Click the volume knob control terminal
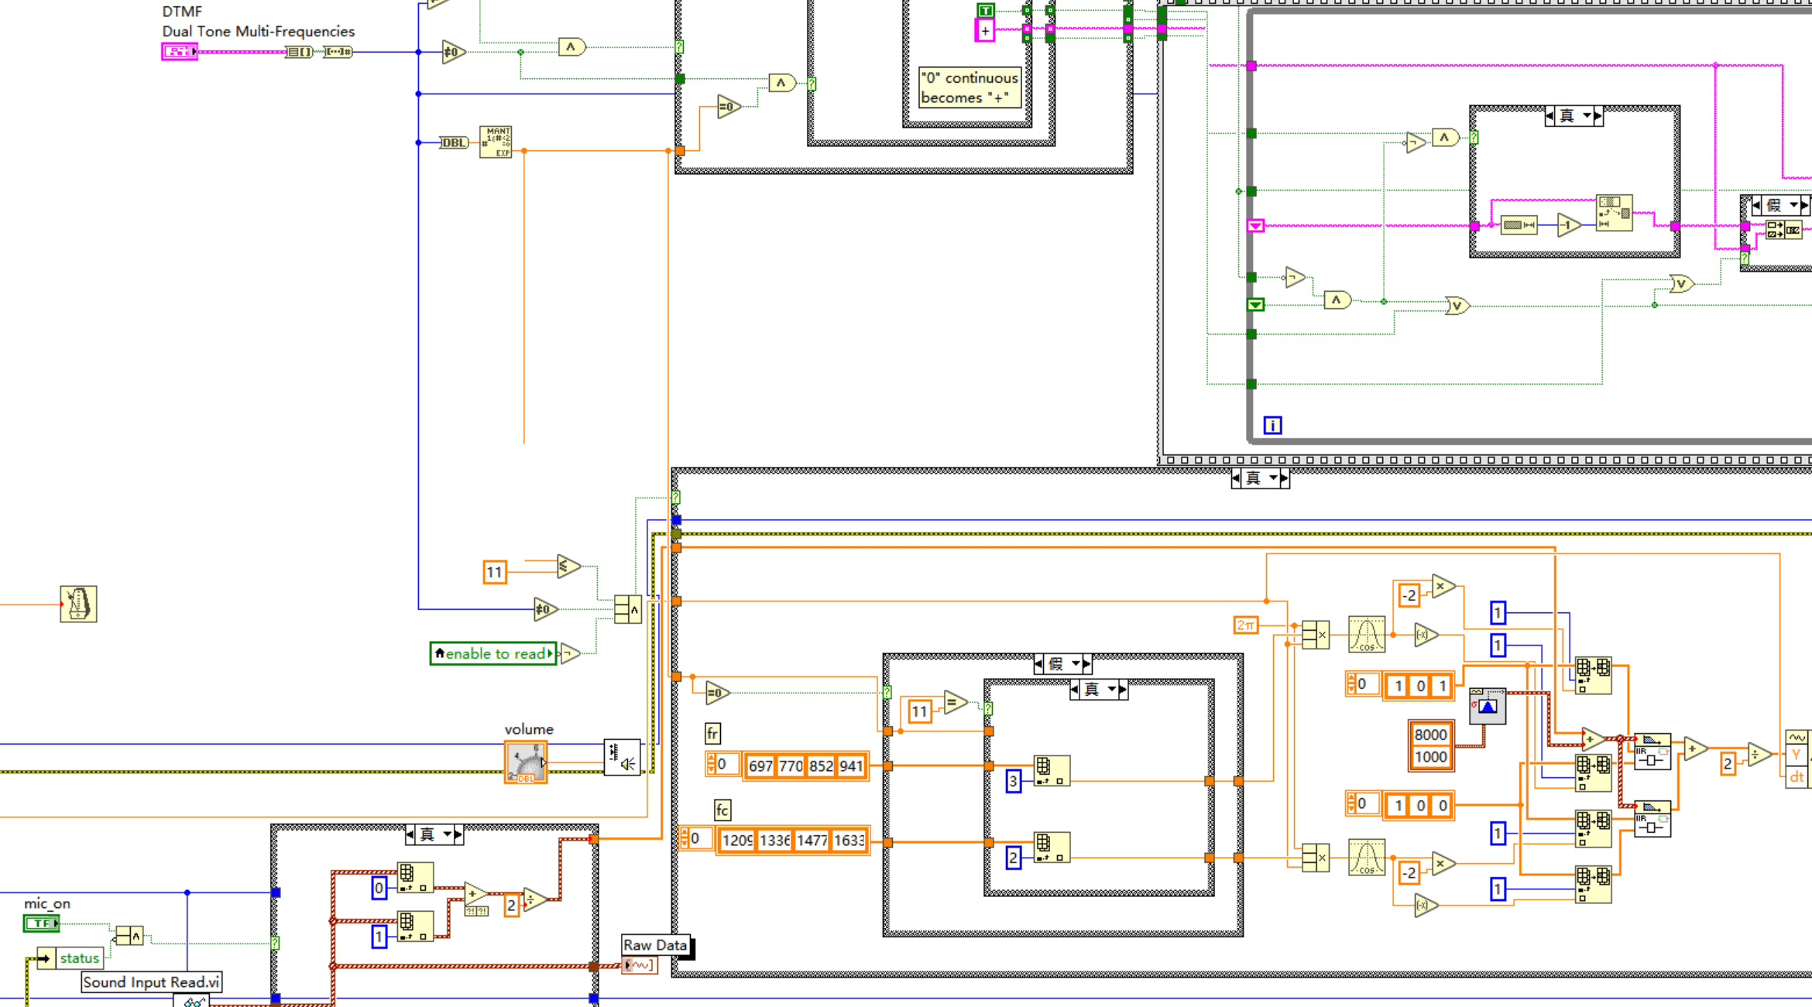Viewport: 1812px width, 1007px height. click(x=526, y=762)
